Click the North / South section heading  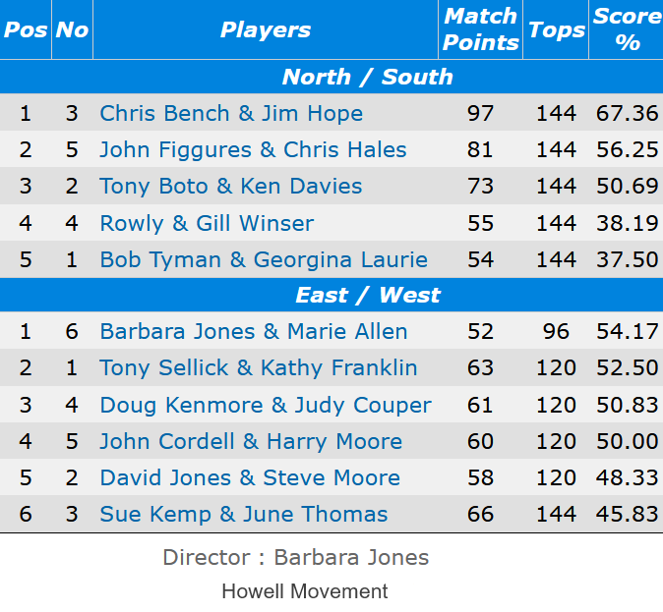pyautogui.click(x=368, y=77)
